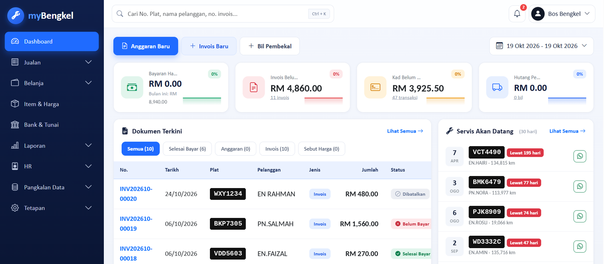Switch to Selesai Bayar (6) tab

pos(187,149)
